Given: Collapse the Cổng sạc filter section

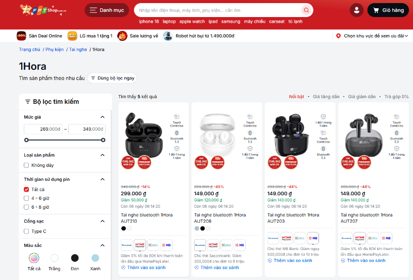Looking at the screenshot, I should [x=102, y=221].
